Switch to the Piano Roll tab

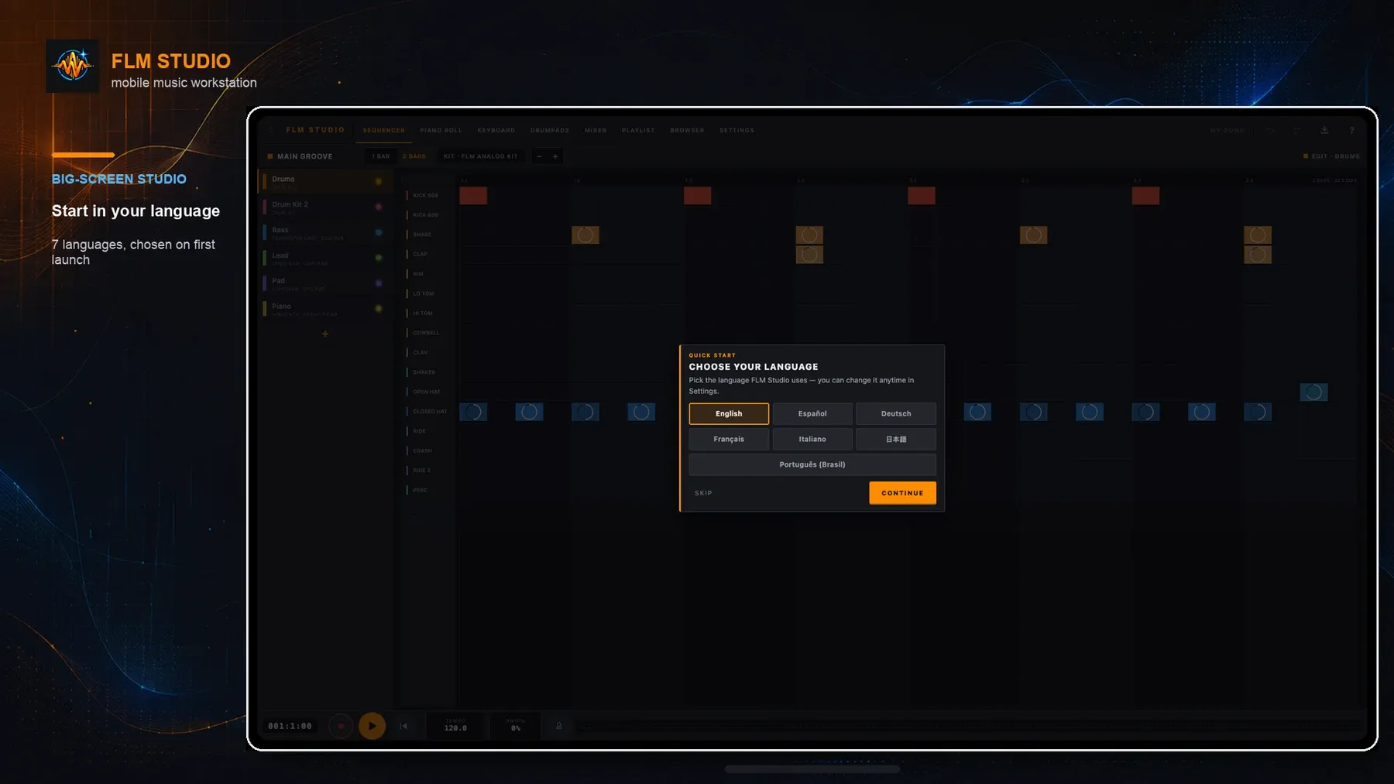click(441, 130)
